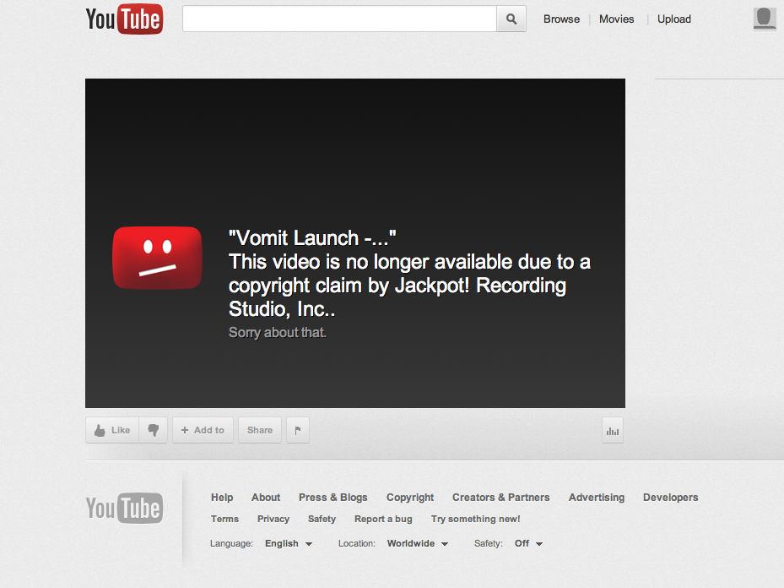
Task: Open the Copyright footer link
Action: tap(409, 497)
